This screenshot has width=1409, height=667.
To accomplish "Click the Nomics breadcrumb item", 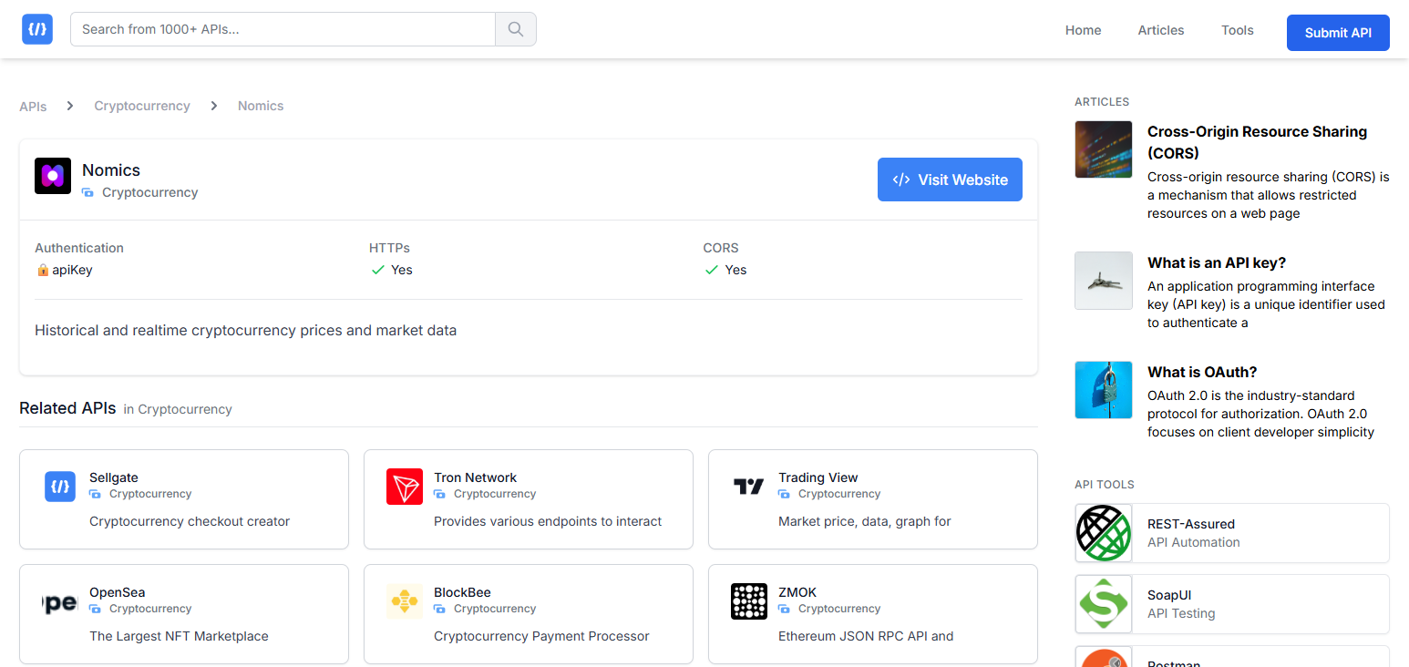I will 261,106.
